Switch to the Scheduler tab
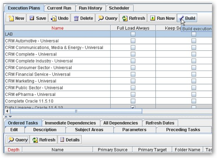 point(119,8)
